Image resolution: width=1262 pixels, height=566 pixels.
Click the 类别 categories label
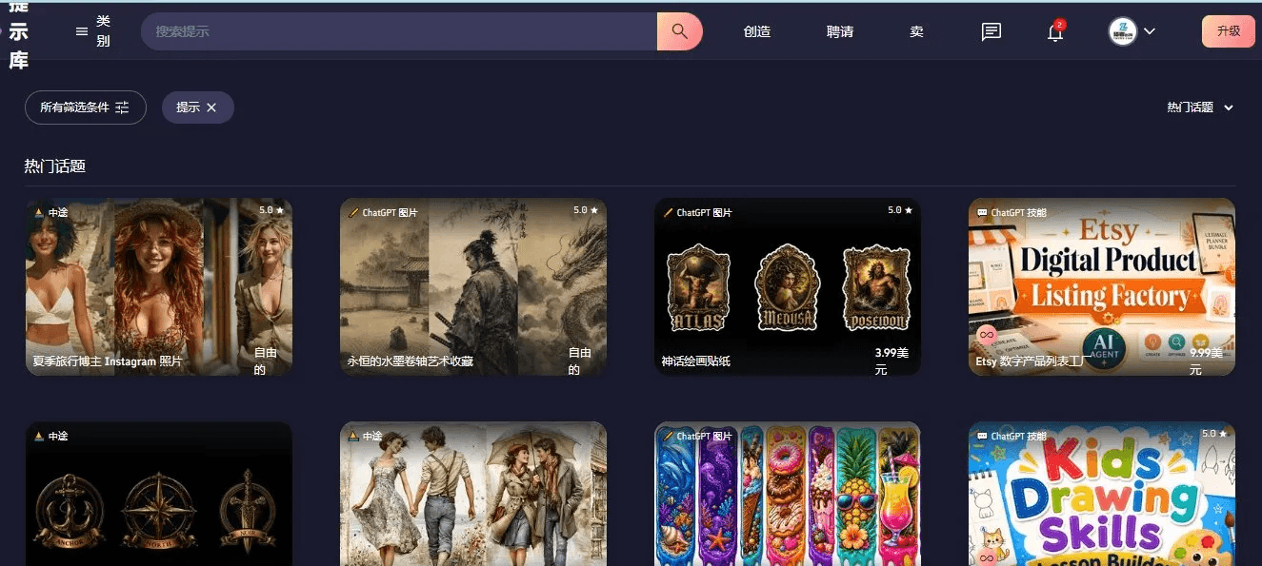[x=103, y=31]
